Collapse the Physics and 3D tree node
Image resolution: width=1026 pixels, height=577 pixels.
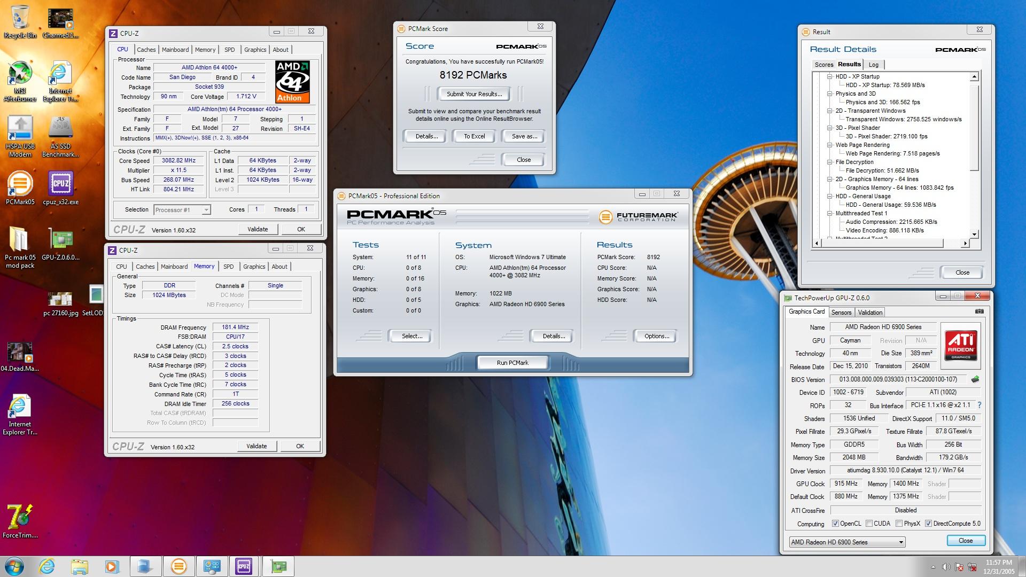click(830, 93)
